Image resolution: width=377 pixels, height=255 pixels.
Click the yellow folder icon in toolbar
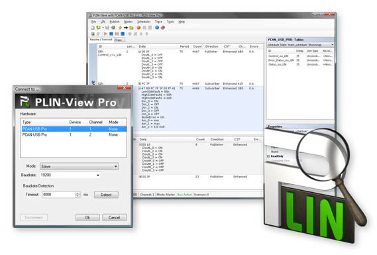pos(131,28)
